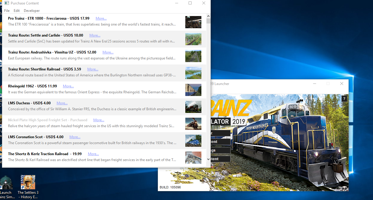Click the halcyon years of steam description
373x200 pixels.
(91, 126)
